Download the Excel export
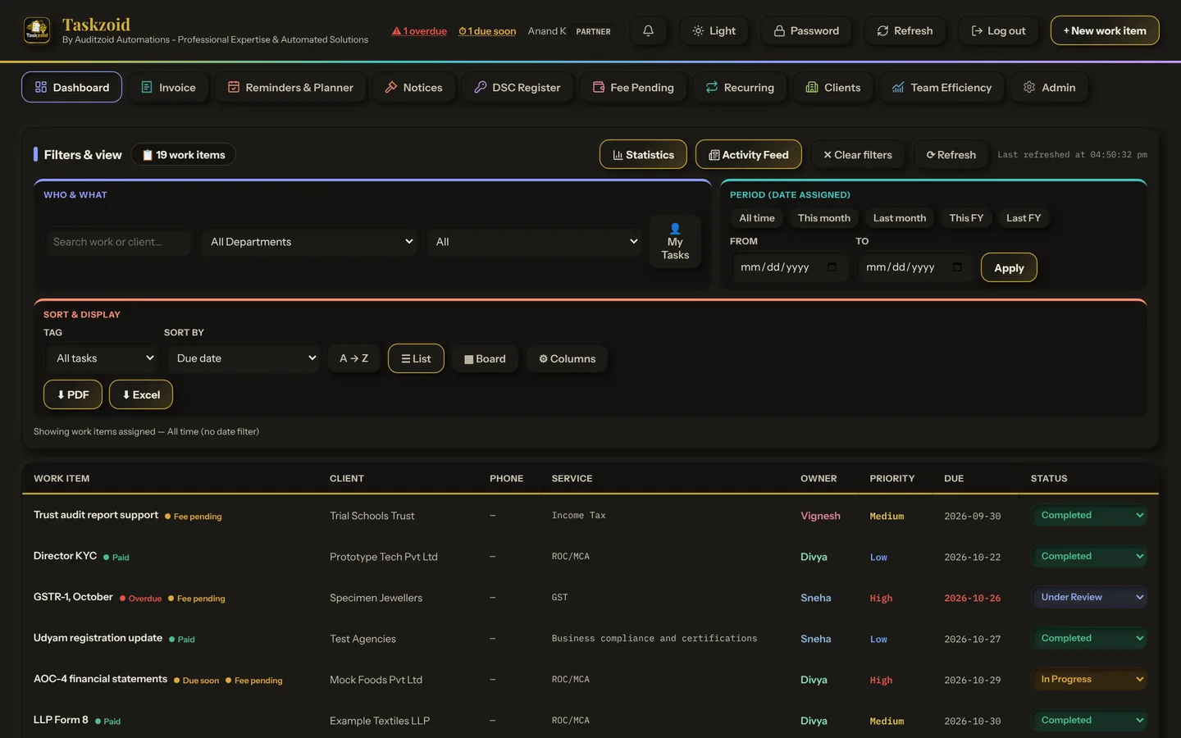The height and width of the screenshot is (738, 1181). pos(141,394)
